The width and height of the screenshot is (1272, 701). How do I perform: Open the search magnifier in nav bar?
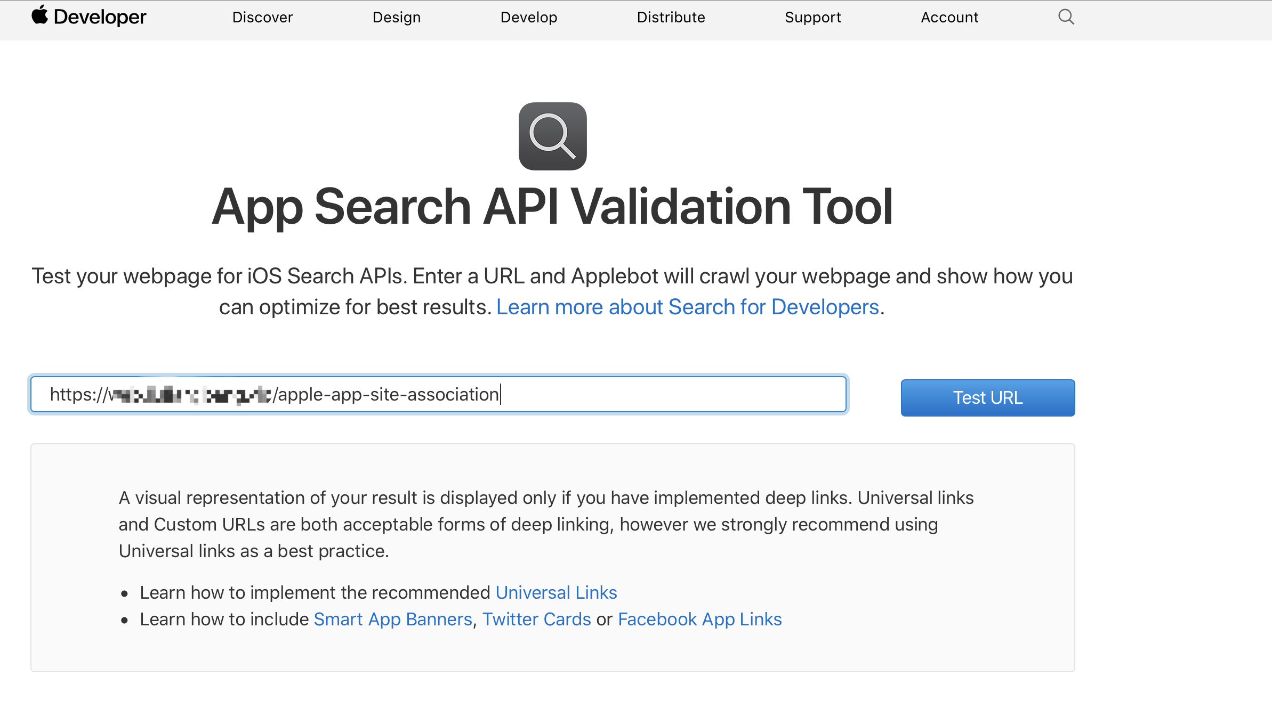(x=1066, y=17)
